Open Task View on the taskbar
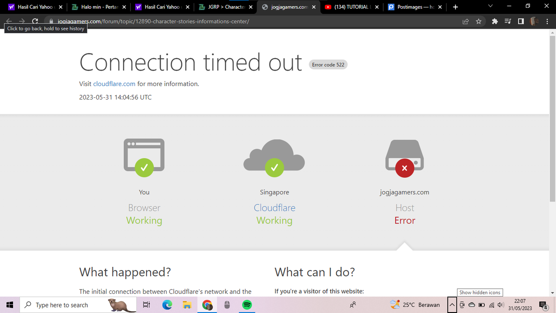This screenshot has width=556, height=313. [x=147, y=305]
